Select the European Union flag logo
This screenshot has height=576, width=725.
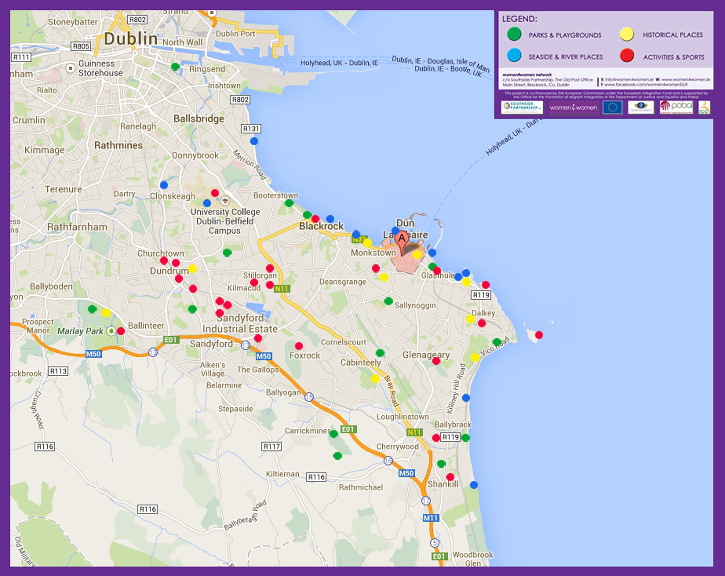tap(612, 108)
